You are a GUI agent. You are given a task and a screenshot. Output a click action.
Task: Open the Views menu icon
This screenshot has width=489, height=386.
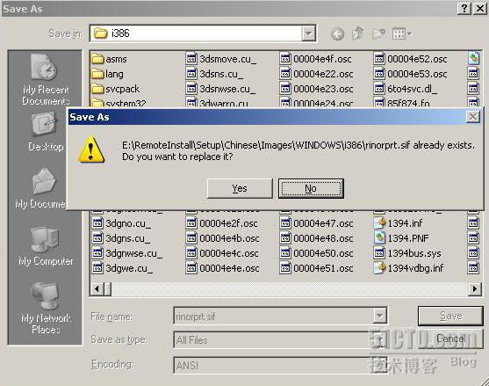pos(402,33)
